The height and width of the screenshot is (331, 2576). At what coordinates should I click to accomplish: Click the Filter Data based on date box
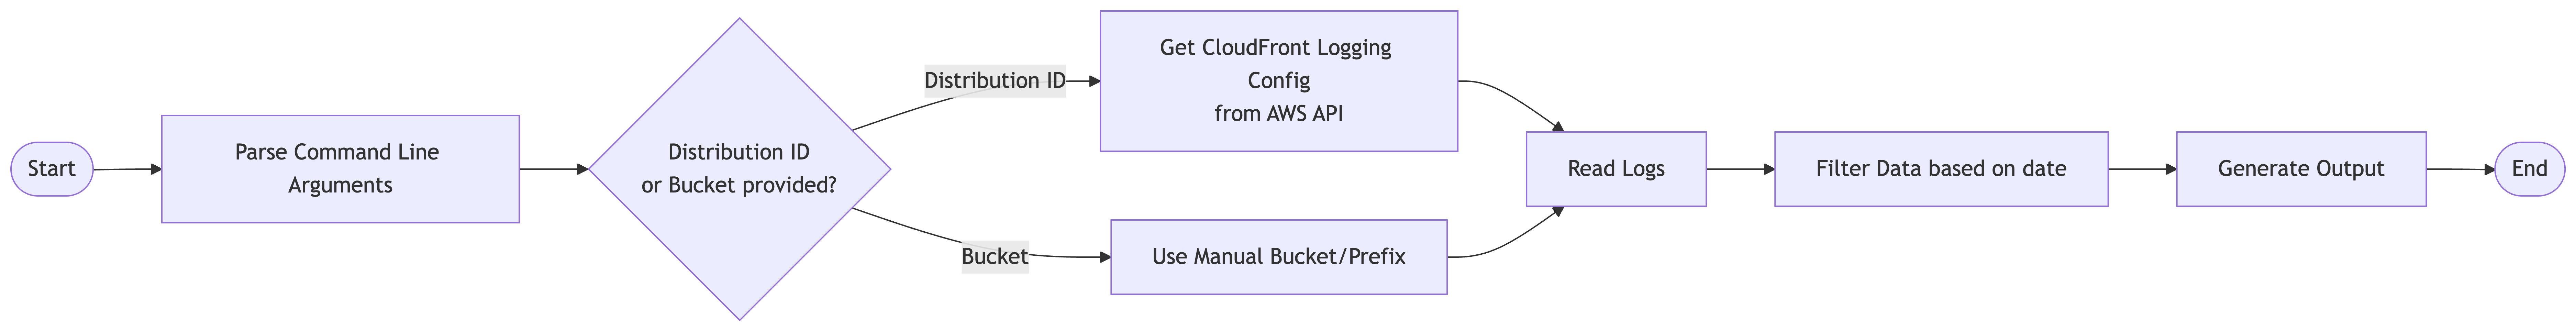[x=1940, y=169]
